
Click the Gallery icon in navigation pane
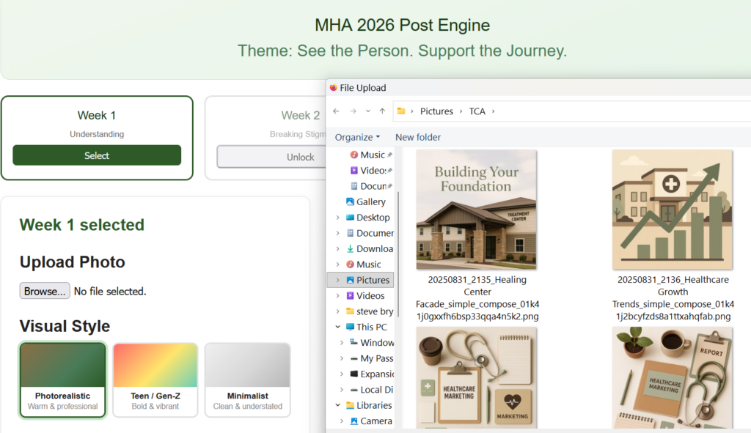(x=350, y=201)
